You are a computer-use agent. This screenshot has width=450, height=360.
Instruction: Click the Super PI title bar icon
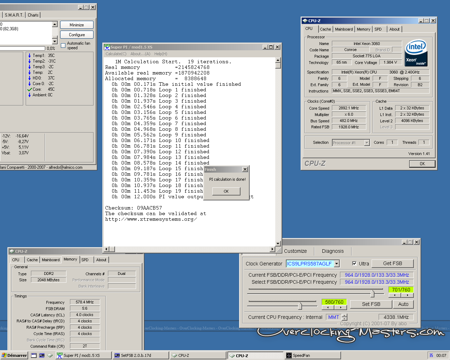107,47
